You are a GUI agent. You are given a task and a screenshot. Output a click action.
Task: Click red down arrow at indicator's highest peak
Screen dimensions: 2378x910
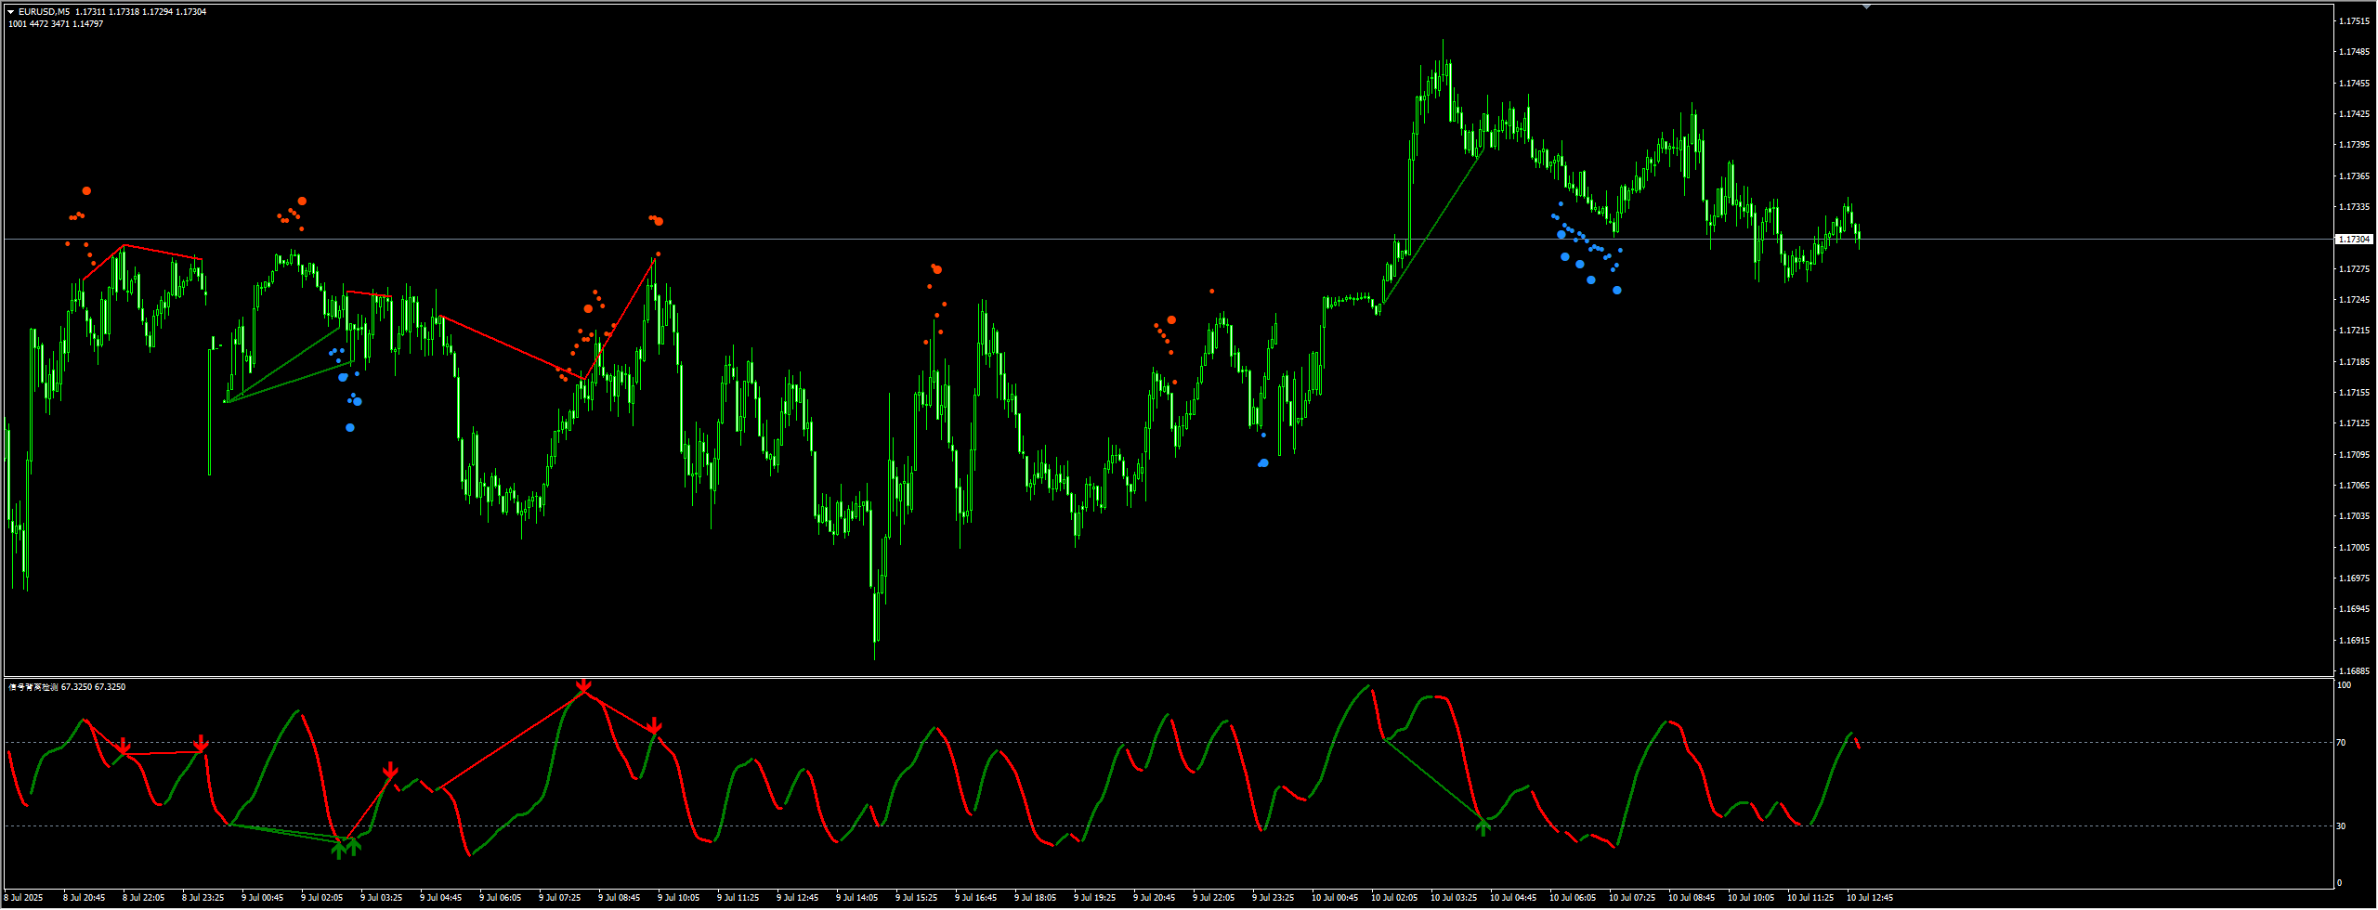[x=583, y=687]
